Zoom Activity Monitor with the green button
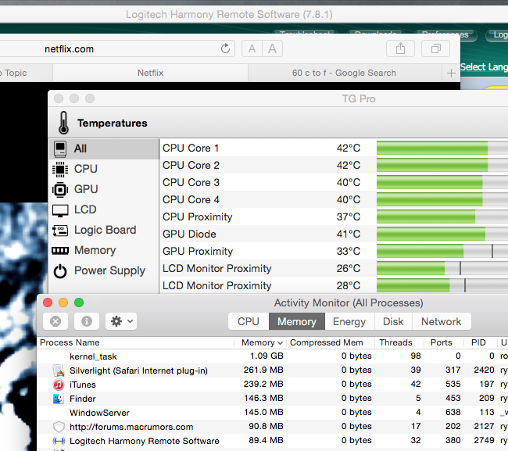 (79, 302)
